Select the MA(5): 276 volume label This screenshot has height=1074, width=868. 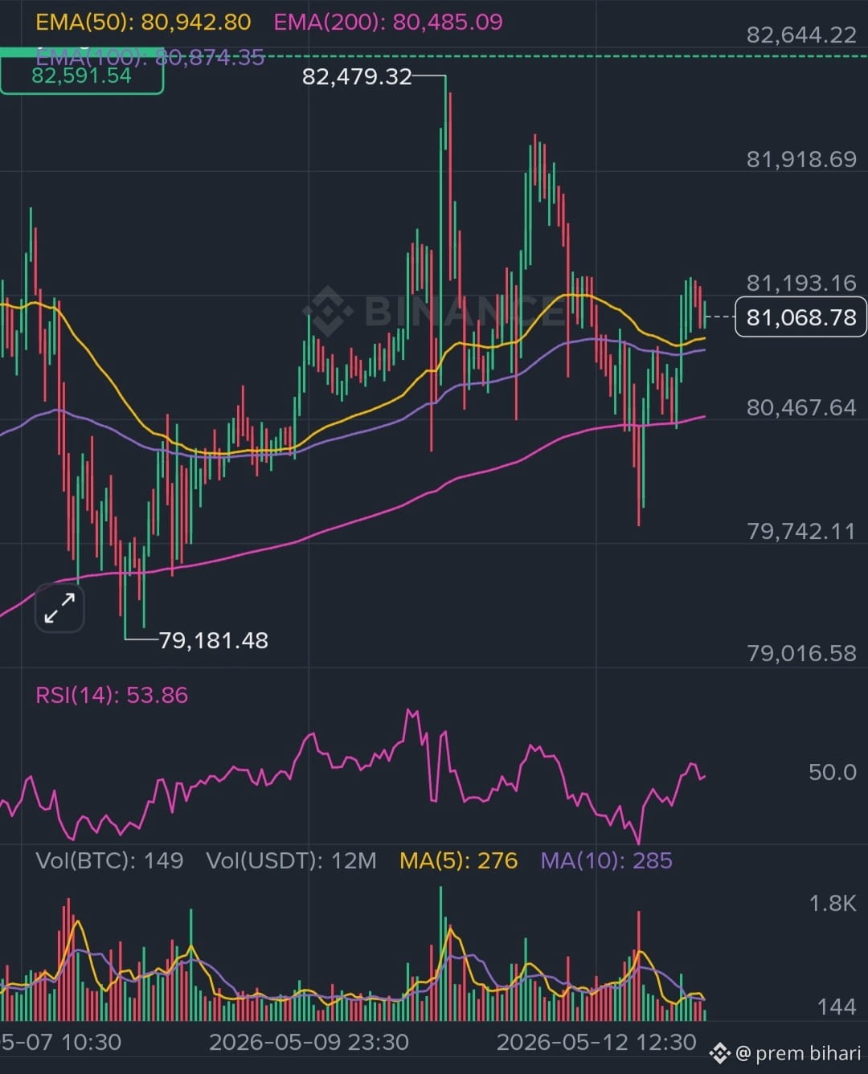458,861
